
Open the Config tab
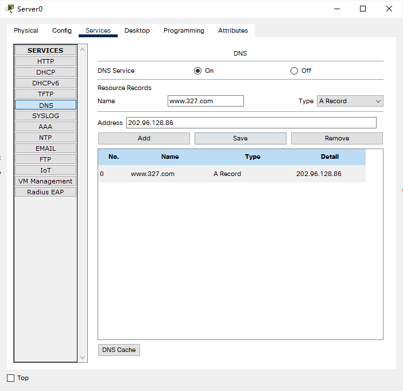coord(62,30)
